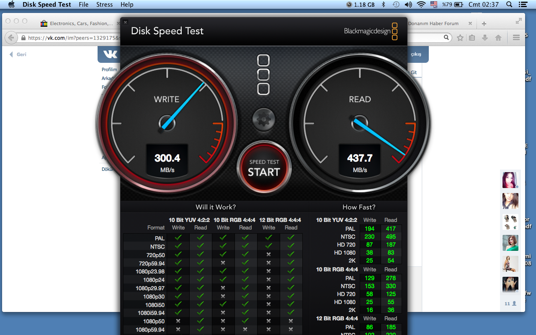
Task: Open the browser hamburger menu
Action: pyautogui.click(x=516, y=38)
